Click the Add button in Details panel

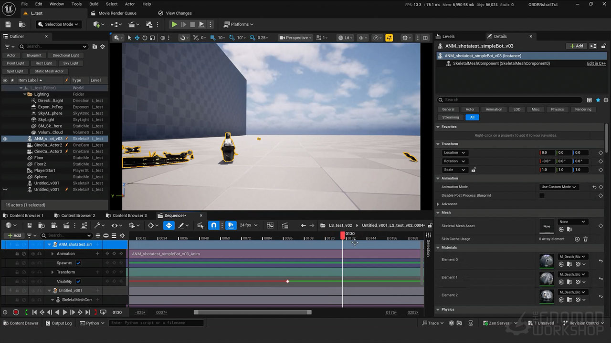[576, 46]
